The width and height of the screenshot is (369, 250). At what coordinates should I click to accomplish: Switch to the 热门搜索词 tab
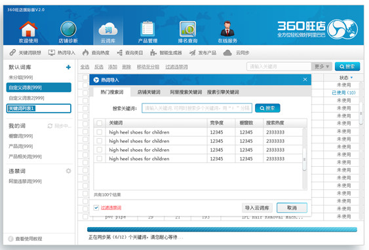click(112, 92)
